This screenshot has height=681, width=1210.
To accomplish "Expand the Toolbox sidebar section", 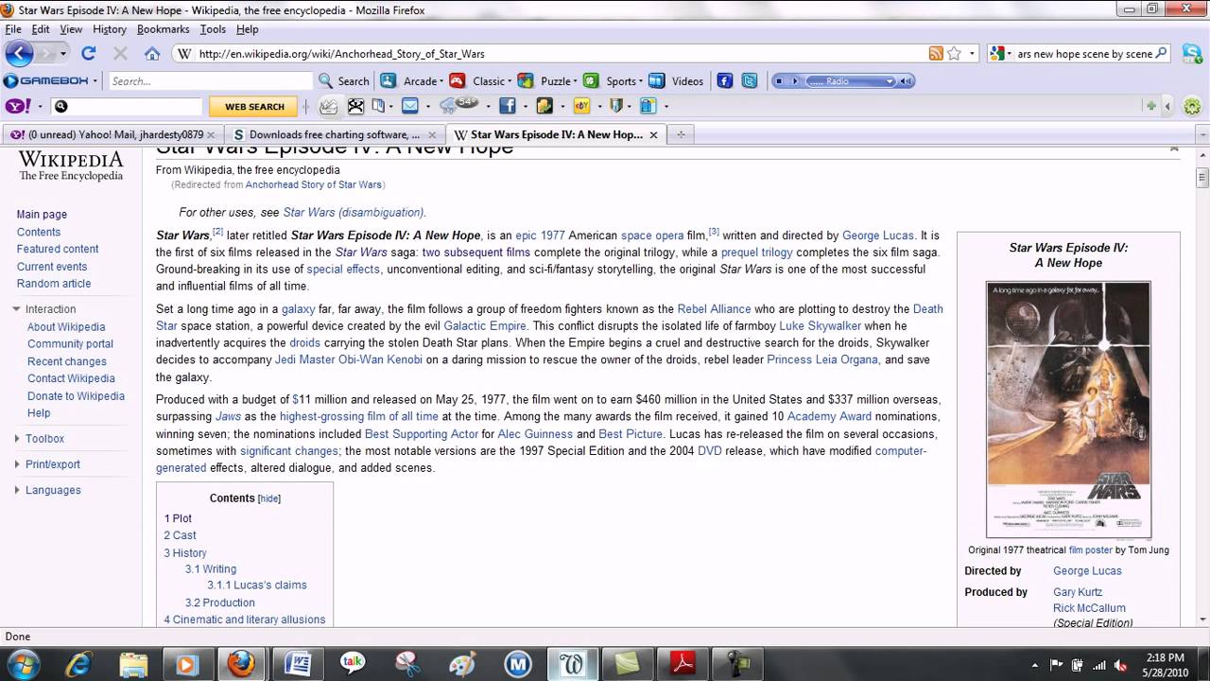I will 17,439.
